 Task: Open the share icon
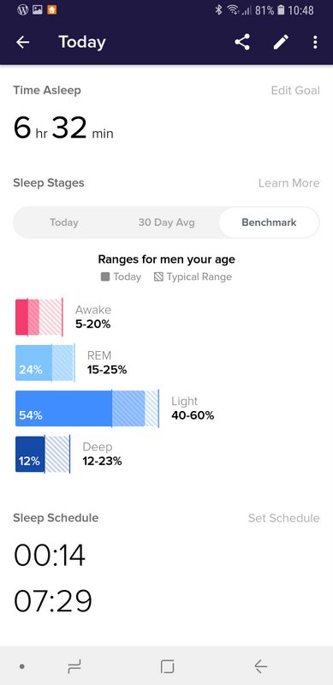pos(242,42)
